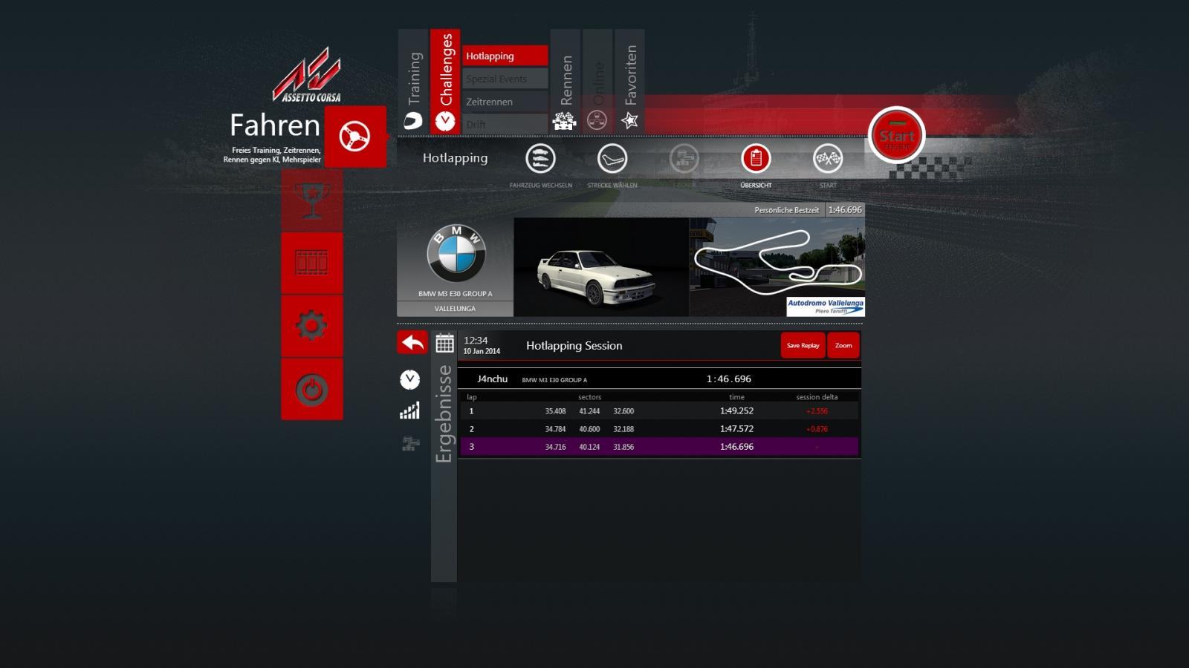1189x668 pixels.
Task: Open the settings gear tile
Action: coord(312,326)
